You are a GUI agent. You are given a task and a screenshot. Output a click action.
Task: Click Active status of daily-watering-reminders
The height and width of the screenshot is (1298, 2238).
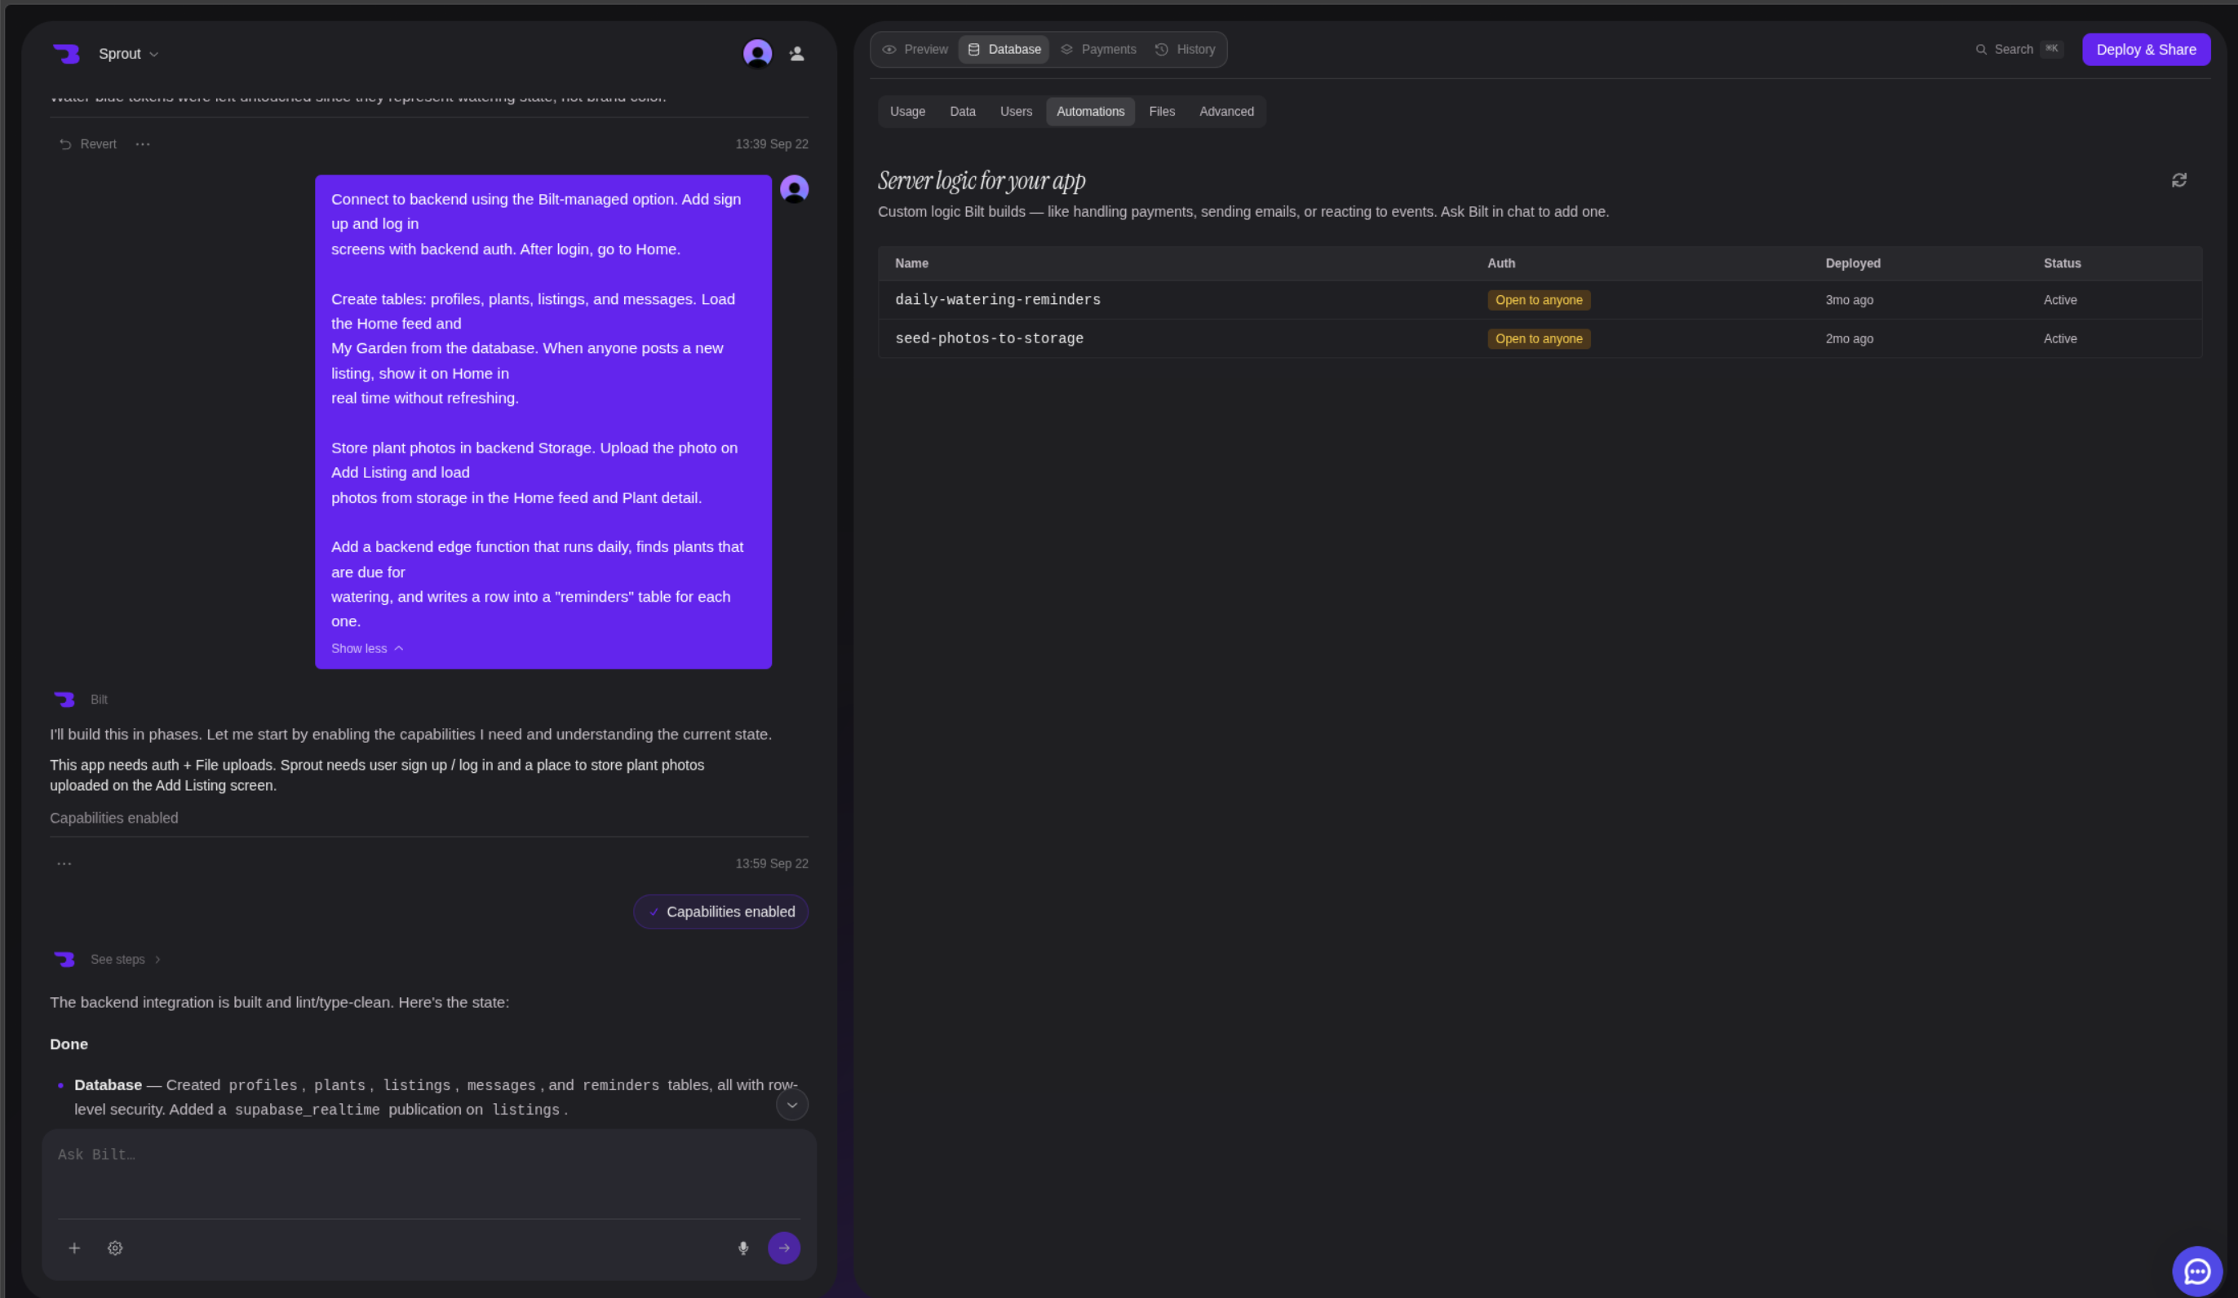click(x=2060, y=300)
